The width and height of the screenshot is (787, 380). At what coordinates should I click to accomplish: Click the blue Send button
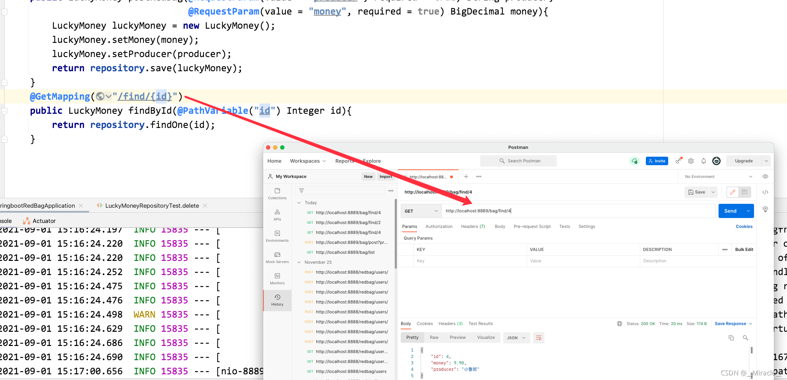pyautogui.click(x=731, y=211)
